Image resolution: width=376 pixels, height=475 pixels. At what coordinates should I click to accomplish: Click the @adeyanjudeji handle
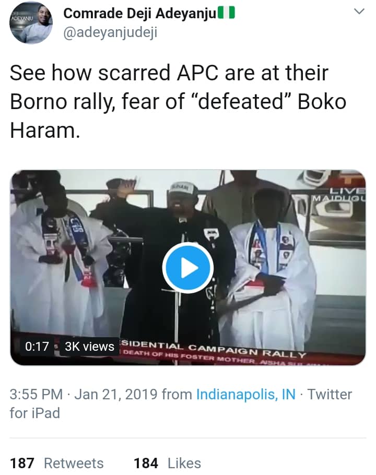110,33
